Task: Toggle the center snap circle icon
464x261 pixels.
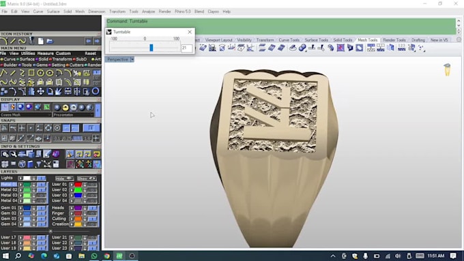Action: pos(57,128)
